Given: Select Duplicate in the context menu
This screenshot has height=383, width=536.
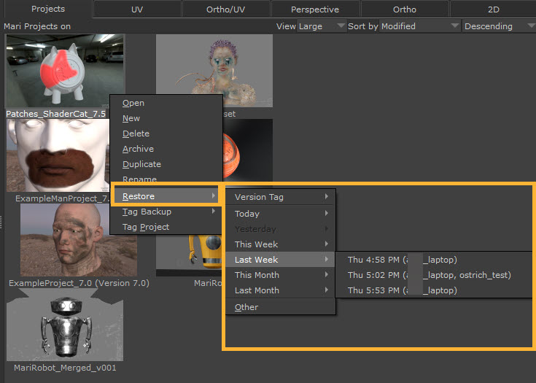Looking at the screenshot, I should 141,164.
